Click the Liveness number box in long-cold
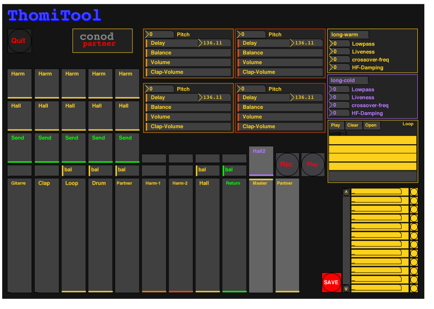 (339, 97)
